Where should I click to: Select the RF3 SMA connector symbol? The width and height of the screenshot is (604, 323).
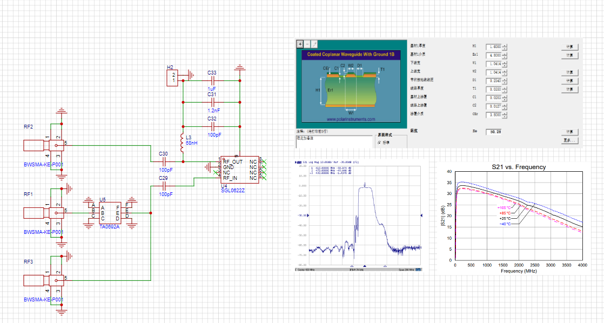point(44,280)
